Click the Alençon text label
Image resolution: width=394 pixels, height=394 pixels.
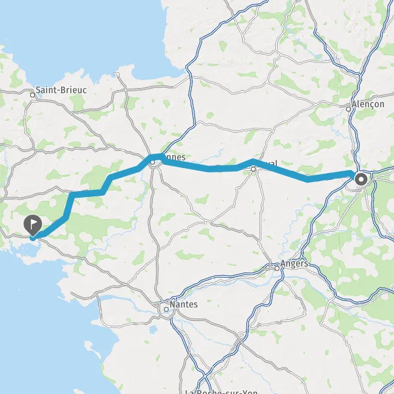[x=368, y=104]
